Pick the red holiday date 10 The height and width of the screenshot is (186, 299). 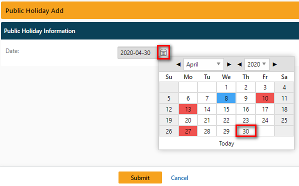point(265,98)
